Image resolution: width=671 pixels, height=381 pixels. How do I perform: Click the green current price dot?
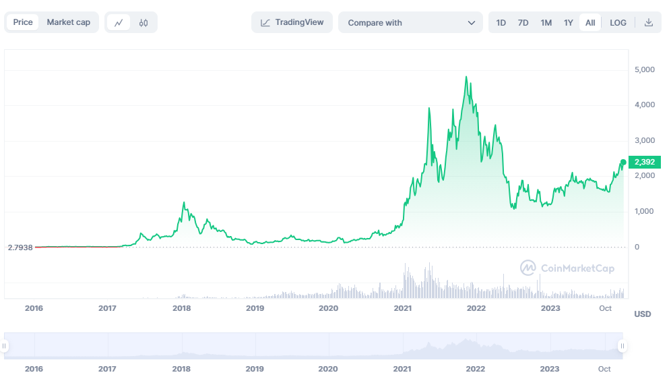click(x=623, y=162)
